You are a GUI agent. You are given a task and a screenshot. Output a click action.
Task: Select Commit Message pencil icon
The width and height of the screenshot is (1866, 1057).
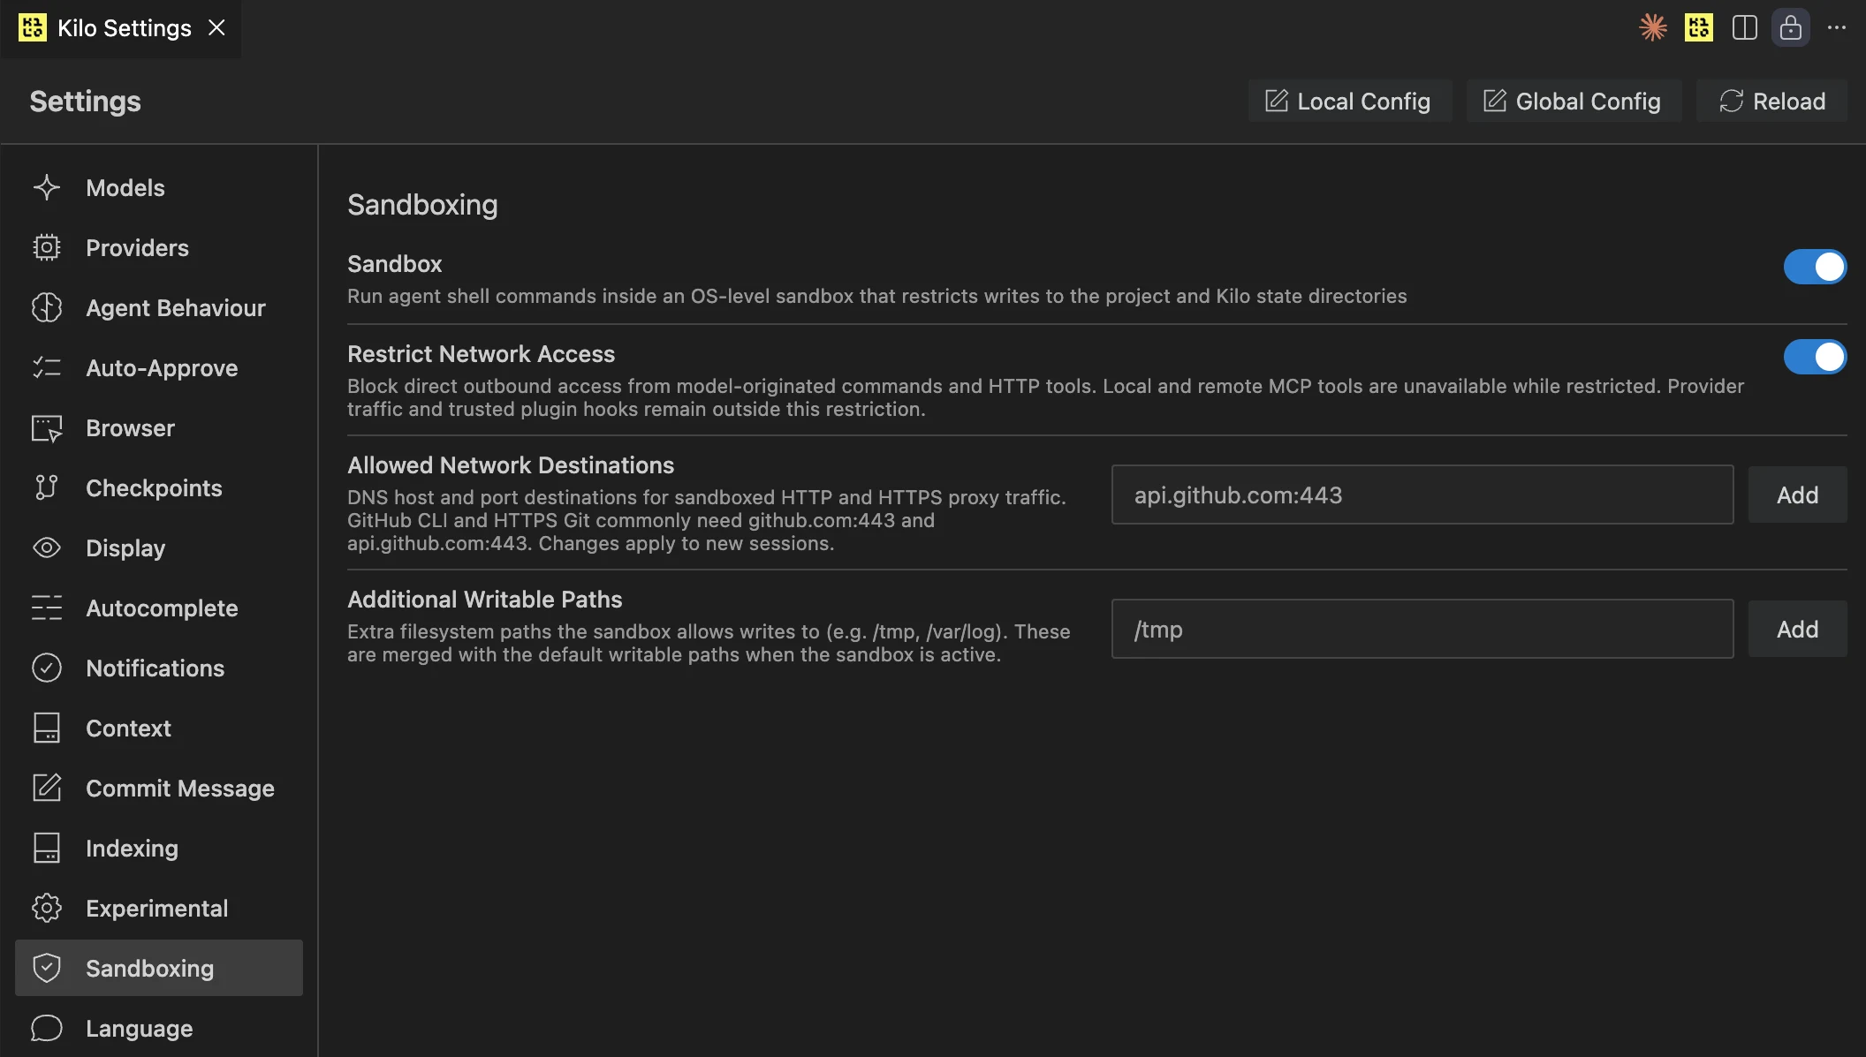coord(46,788)
